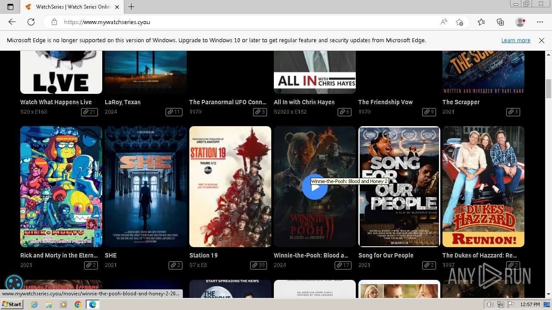
Task: View site information via the lock icon
Action: [x=54, y=22]
